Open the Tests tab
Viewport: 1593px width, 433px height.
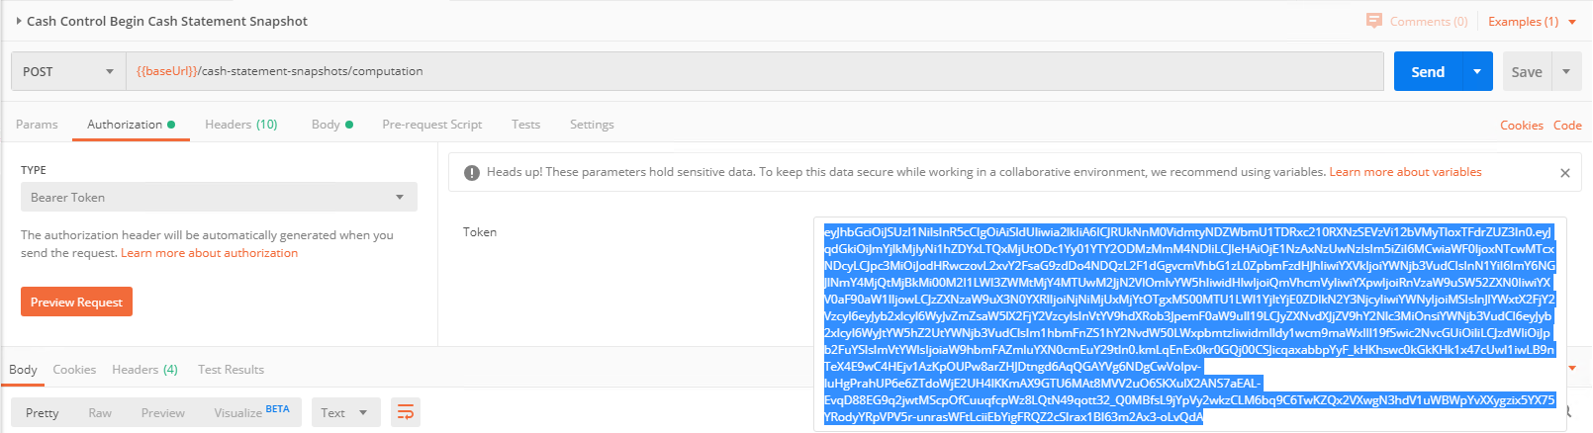[x=525, y=125]
